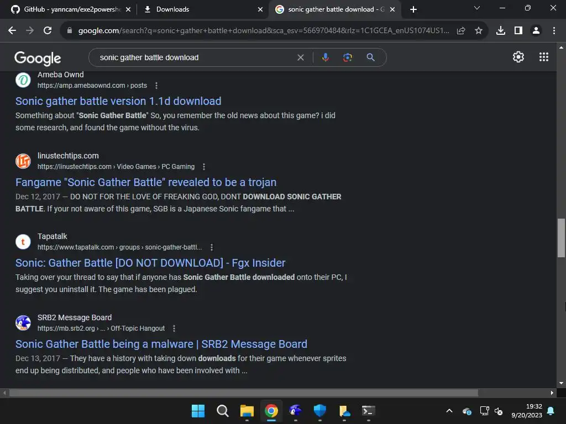Close the sonic gather battle tab

click(392, 9)
